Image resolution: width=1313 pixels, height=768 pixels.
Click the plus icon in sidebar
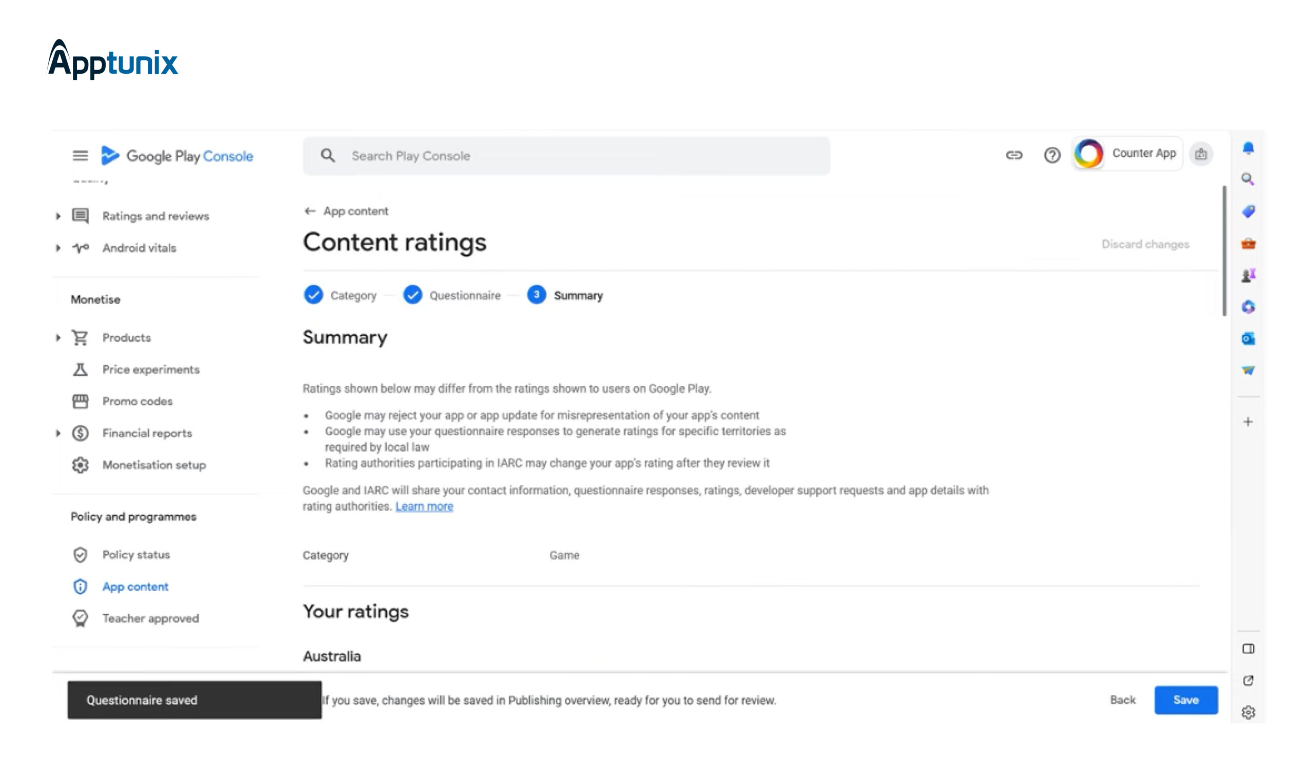click(1248, 422)
